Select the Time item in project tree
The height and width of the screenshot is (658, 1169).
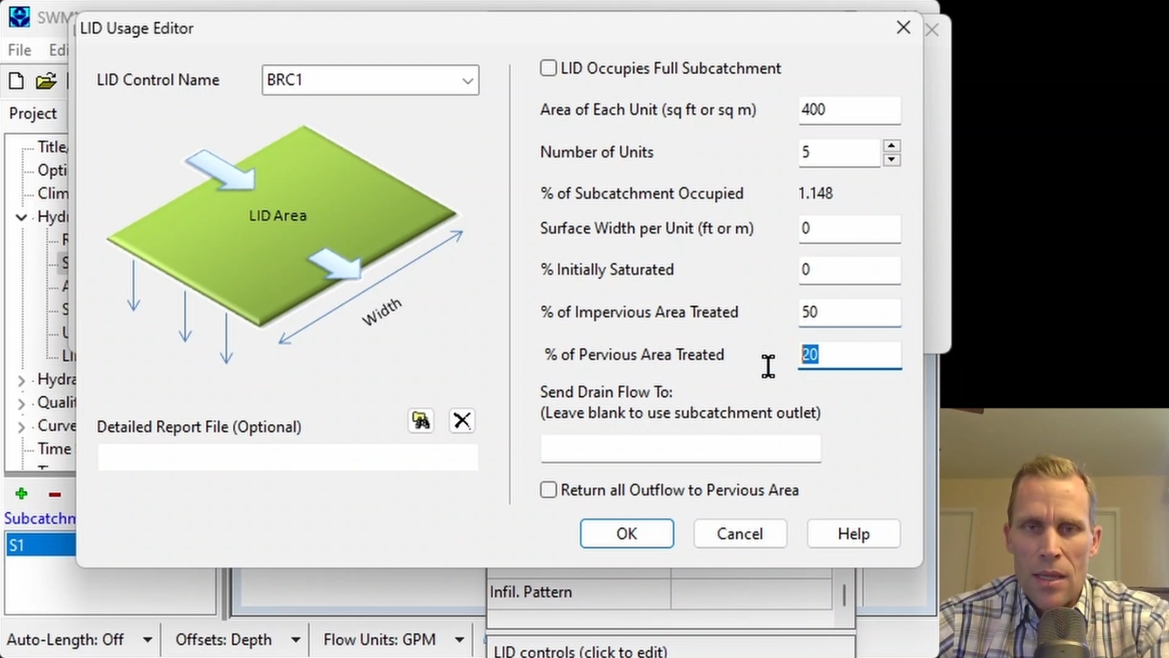coord(54,449)
